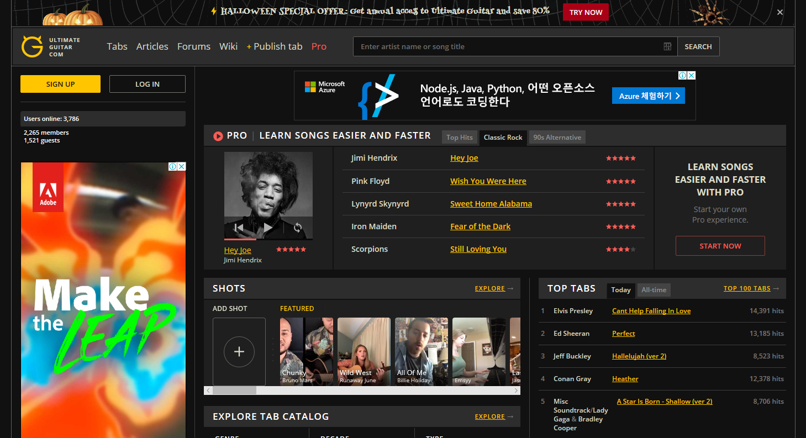Screen dimensions: 806x438
Task: Close the Adobe sidebar ad
Action: 181,166
